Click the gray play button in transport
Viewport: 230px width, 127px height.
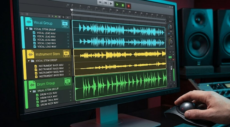pos(111,3)
